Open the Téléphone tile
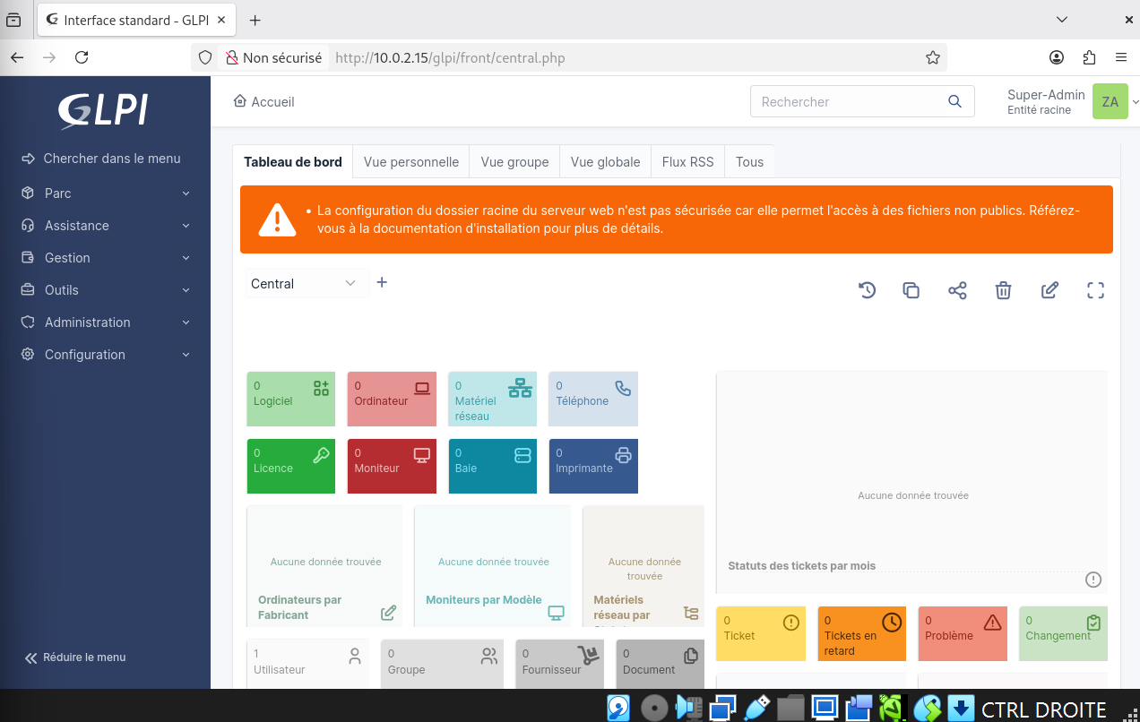The image size is (1140, 722). pyautogui.click(x=593, y=399)
